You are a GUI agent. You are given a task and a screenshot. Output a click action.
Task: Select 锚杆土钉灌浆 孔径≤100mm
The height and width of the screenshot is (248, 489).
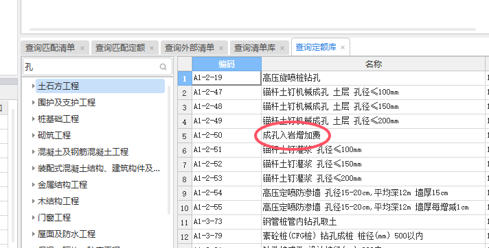click(374, 150)
